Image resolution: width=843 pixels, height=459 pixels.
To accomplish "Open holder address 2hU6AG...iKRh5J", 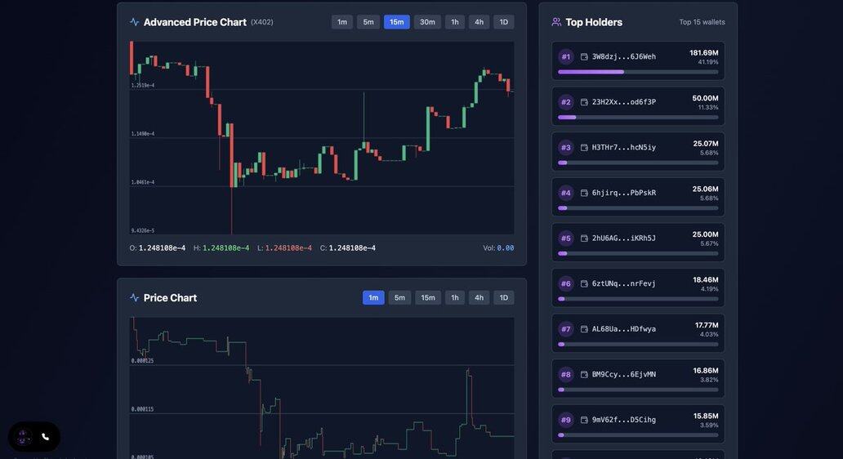I will pos(623,238).
